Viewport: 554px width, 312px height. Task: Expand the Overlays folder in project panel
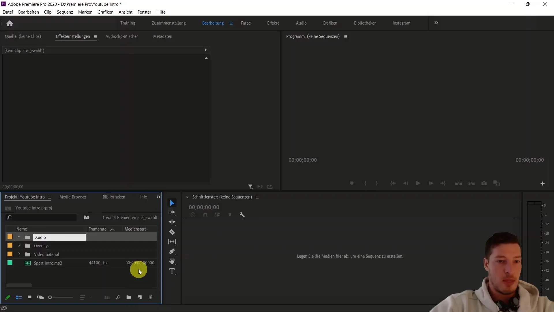pyautogui.click(x=19, y=246)
